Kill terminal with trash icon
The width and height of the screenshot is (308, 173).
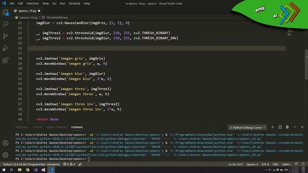(287, 127)
